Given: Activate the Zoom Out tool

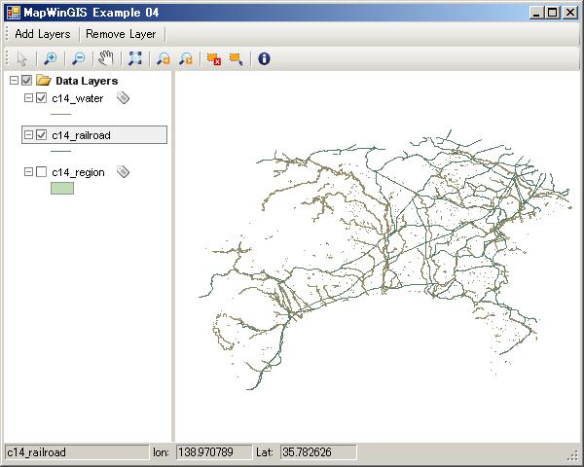Looking at the screenshot, I should (78, 58).
